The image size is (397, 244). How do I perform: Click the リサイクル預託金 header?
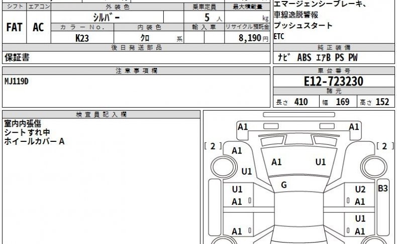pos(247,27)
